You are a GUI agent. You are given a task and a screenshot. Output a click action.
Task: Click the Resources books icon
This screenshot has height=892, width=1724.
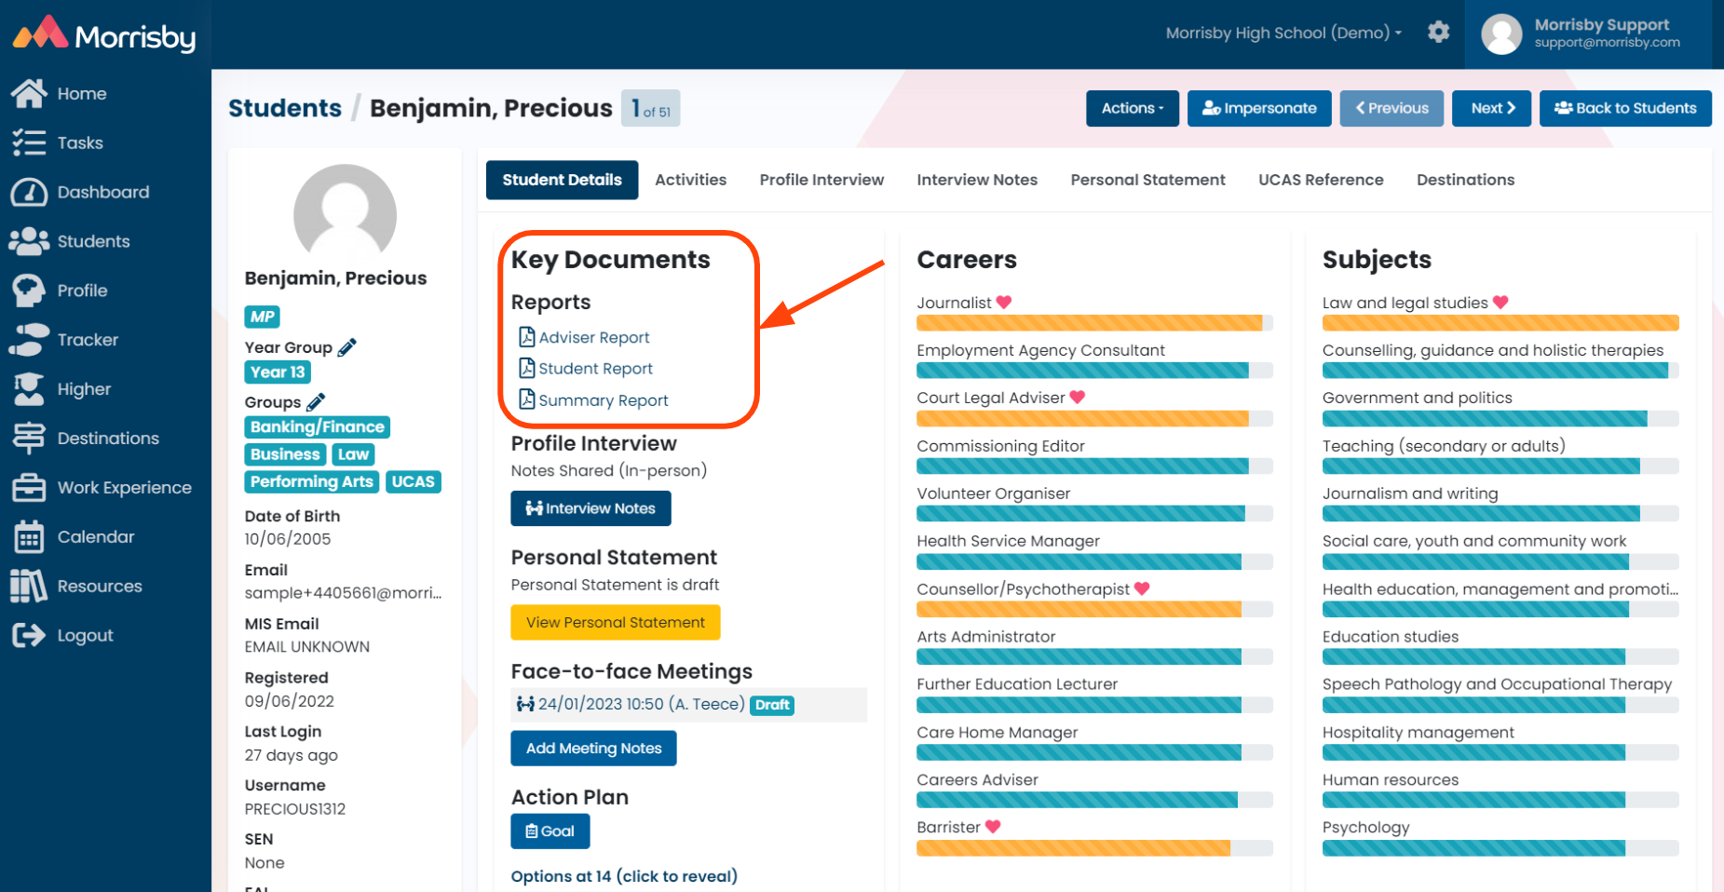pos(29,586)
